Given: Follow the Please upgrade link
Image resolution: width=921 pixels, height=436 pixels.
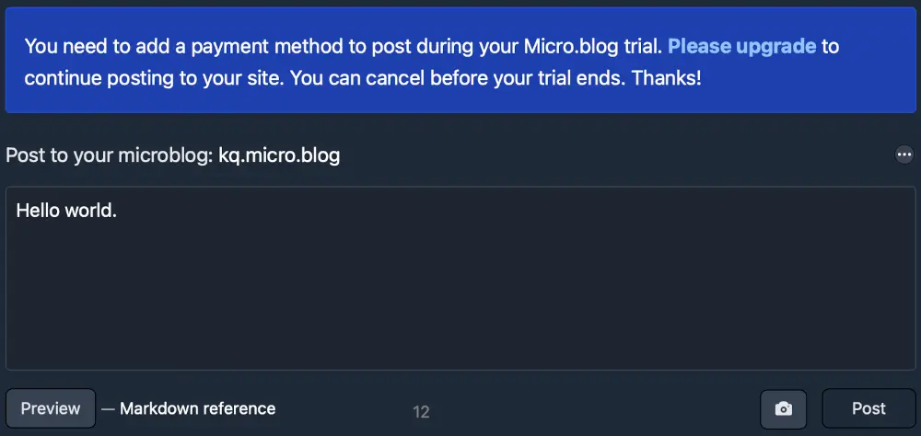Looking at the screenshot, I should pyautogui.click(x=742, y=46).
